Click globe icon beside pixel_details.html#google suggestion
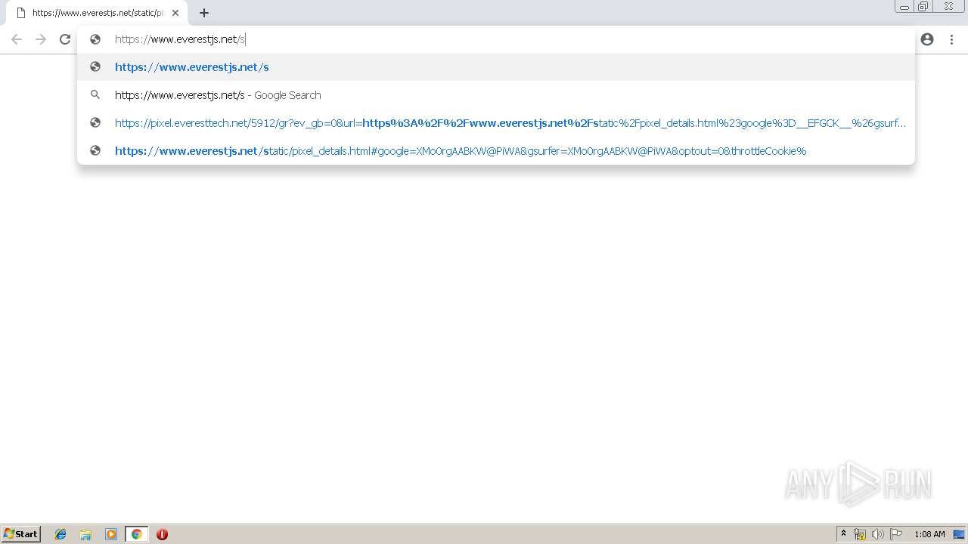 (95, 151)
